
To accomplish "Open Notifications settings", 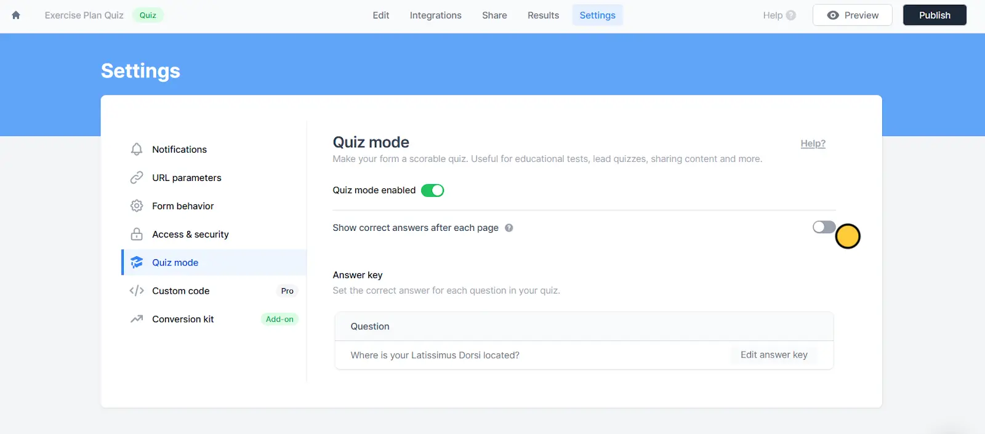I will pyautogui.click(x=214, y=150).
